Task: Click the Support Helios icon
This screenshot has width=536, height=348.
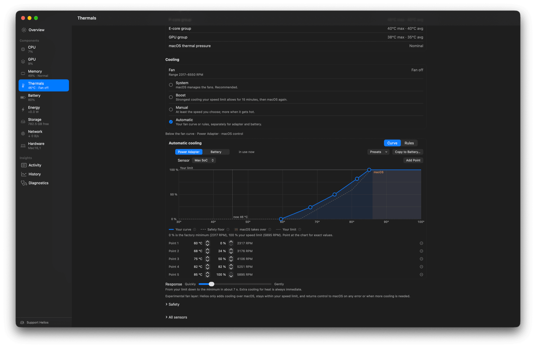Action: point(22,323)
